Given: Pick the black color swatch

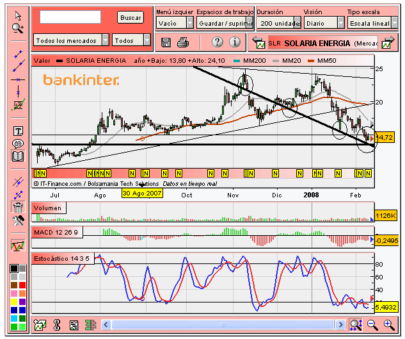Looking at the screenshot, I should [14, 269].
